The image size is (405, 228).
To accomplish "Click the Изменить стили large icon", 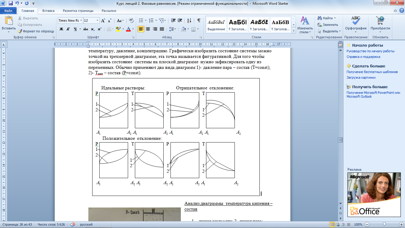I will [305, 21].
